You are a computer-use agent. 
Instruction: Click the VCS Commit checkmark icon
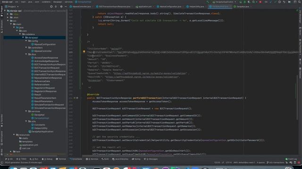point(275,2)
